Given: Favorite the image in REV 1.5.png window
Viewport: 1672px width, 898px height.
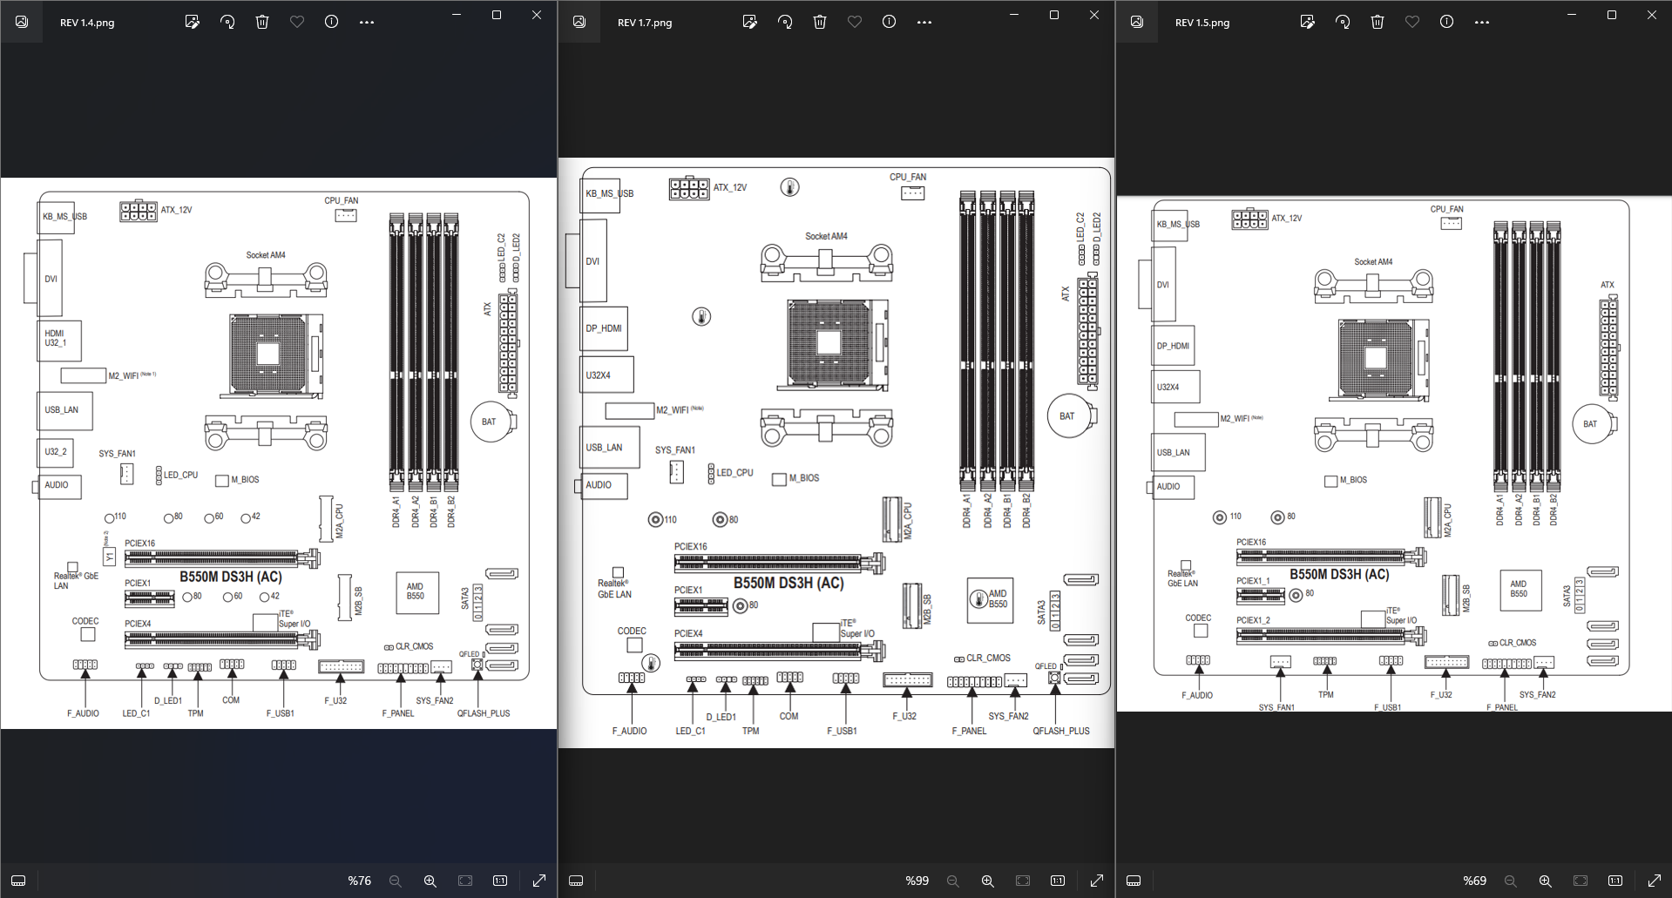Looking at the screenshot, I should tap(1412, 22).
